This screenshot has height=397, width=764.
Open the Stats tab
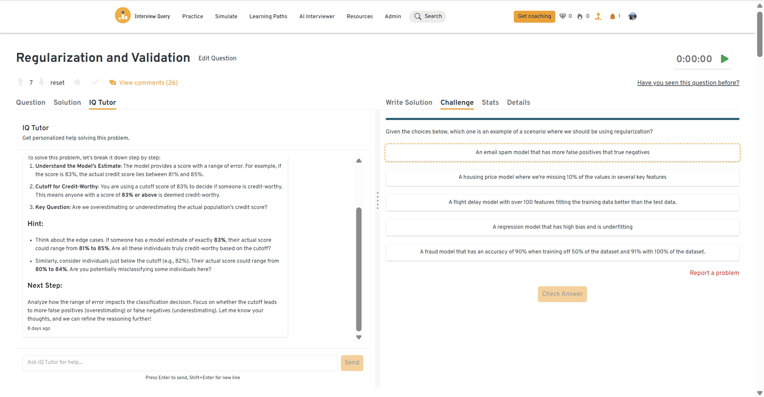pyautogui.click(x=490, y=102)
